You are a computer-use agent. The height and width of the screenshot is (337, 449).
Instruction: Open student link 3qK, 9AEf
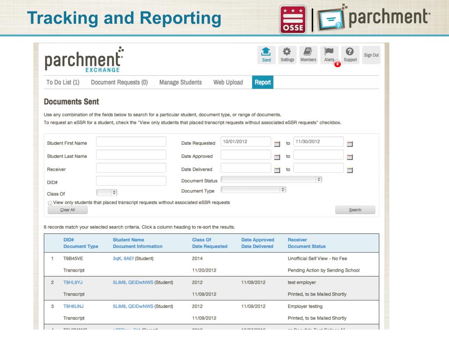[x=123, y=258]
